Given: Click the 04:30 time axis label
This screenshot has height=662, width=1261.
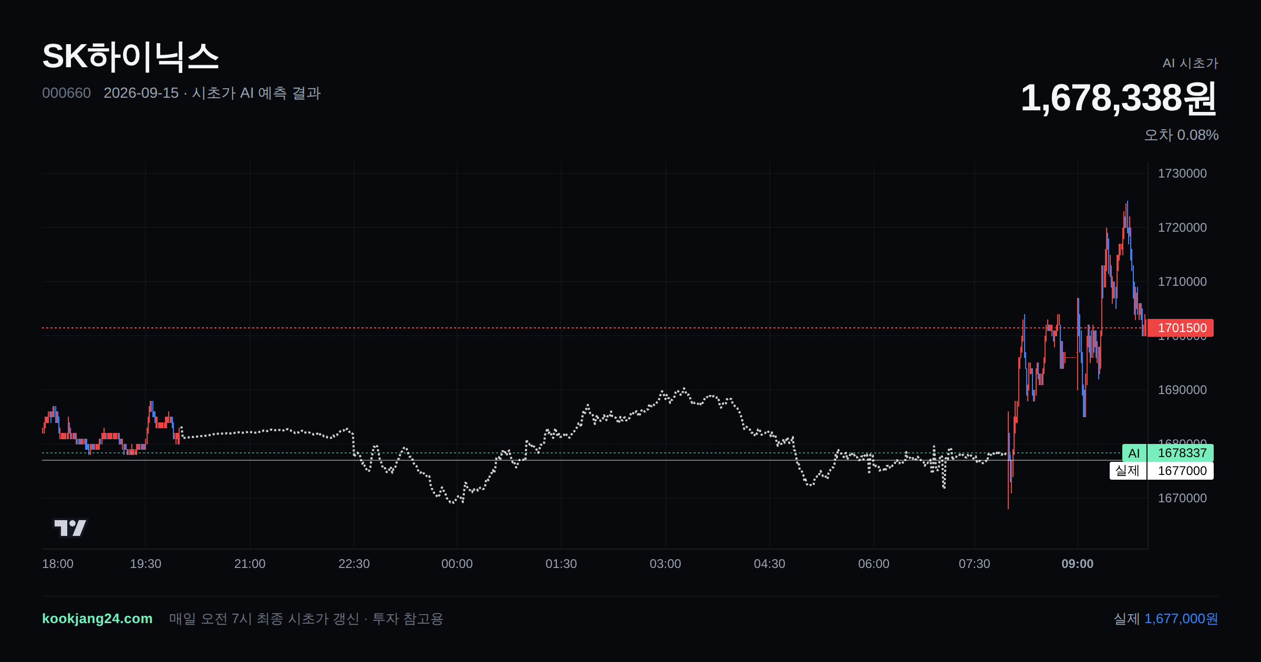Looking at the screenshot, I should (770, 564).
